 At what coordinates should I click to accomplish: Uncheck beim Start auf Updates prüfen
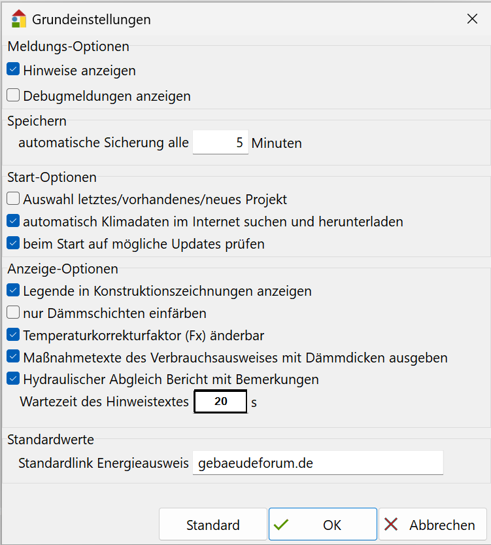(13, 244)
